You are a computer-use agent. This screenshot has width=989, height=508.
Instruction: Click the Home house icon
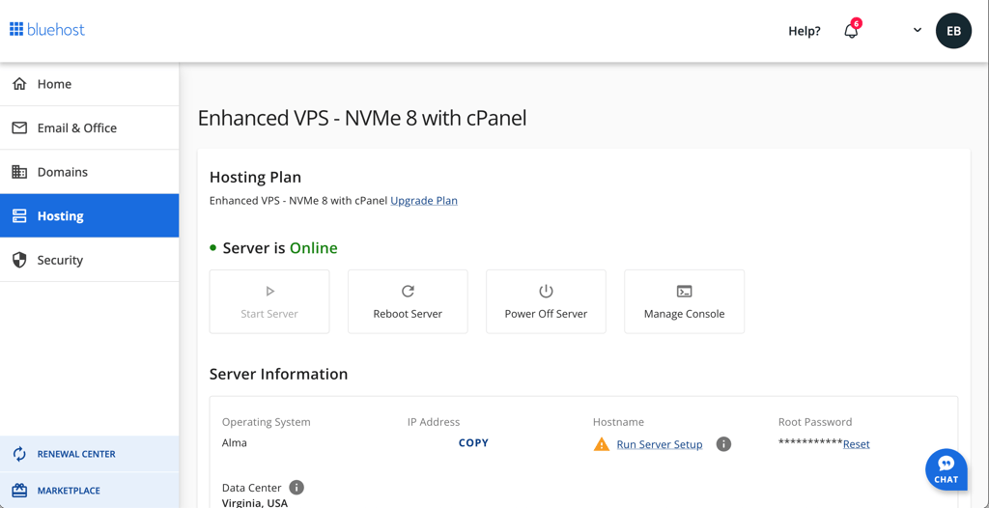tap(19, 84)
